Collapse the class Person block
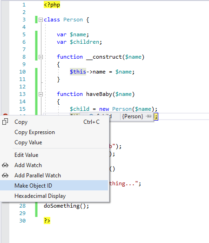 tap(40, 20)
